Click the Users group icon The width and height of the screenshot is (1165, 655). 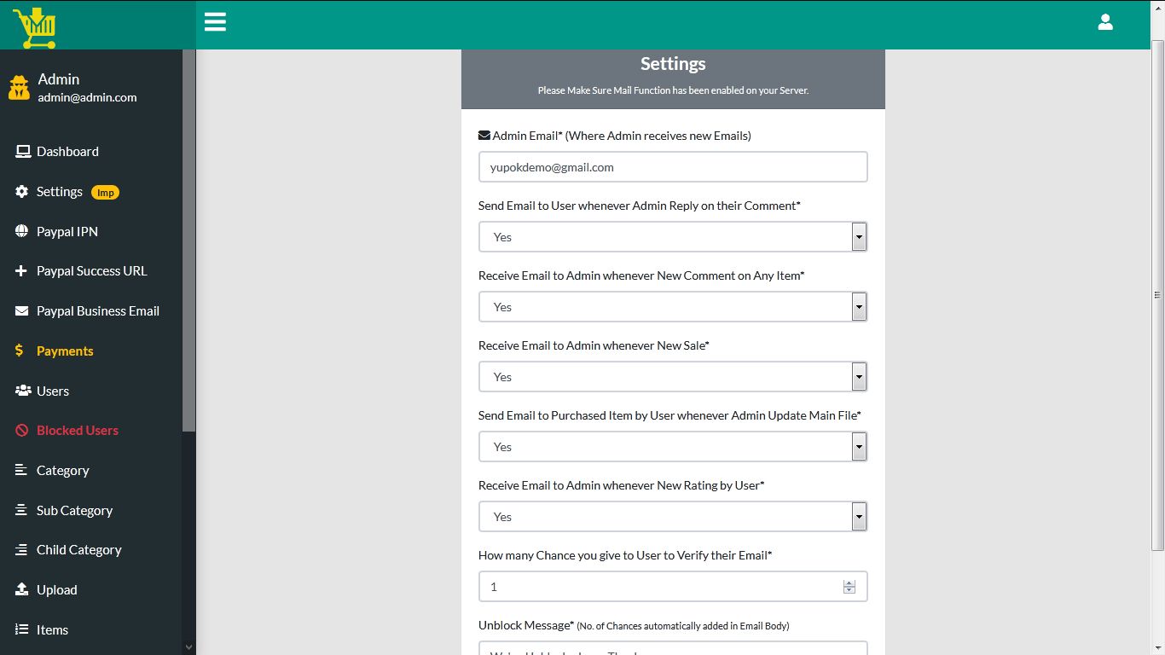(x=20, y=391)
